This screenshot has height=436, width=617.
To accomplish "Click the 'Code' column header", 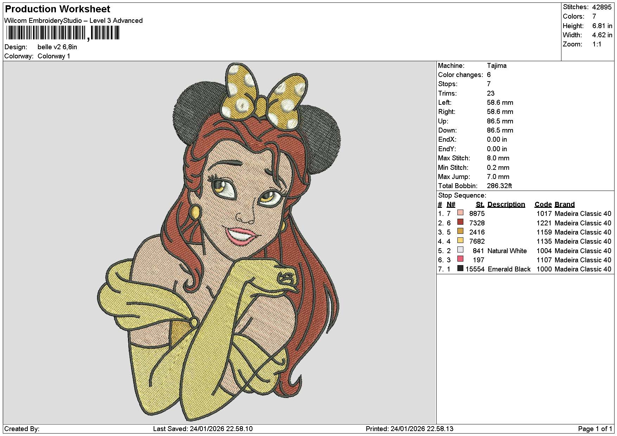I will [543, 204].
